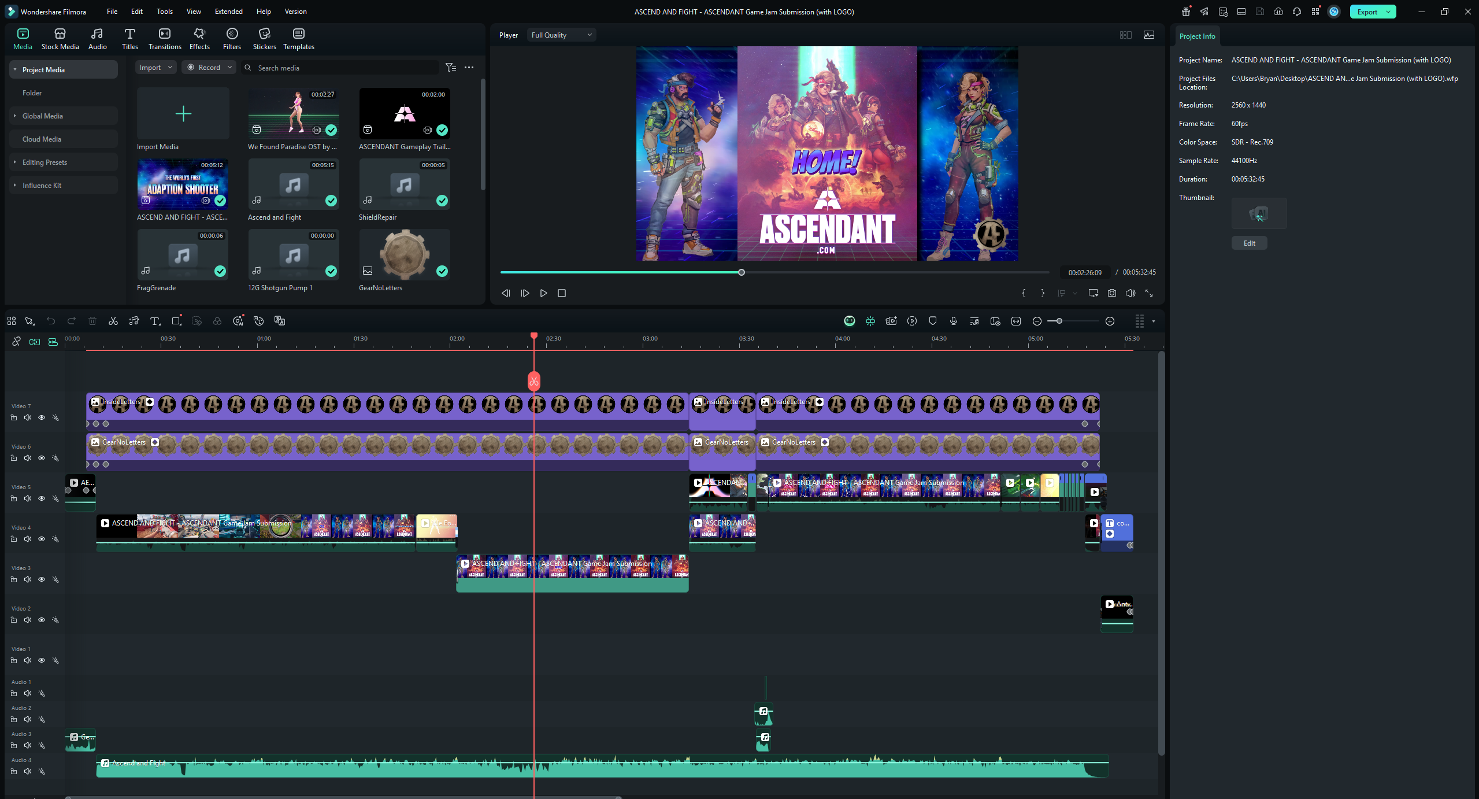1479x799 pixels.
Task: Open the Titles panel
Action: tap(130, 39)
